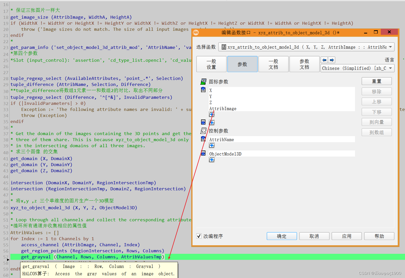The image size is (405, 278).
Task: Add iconic input parameter below AttribImage
Action: click(x=212, y=114)
